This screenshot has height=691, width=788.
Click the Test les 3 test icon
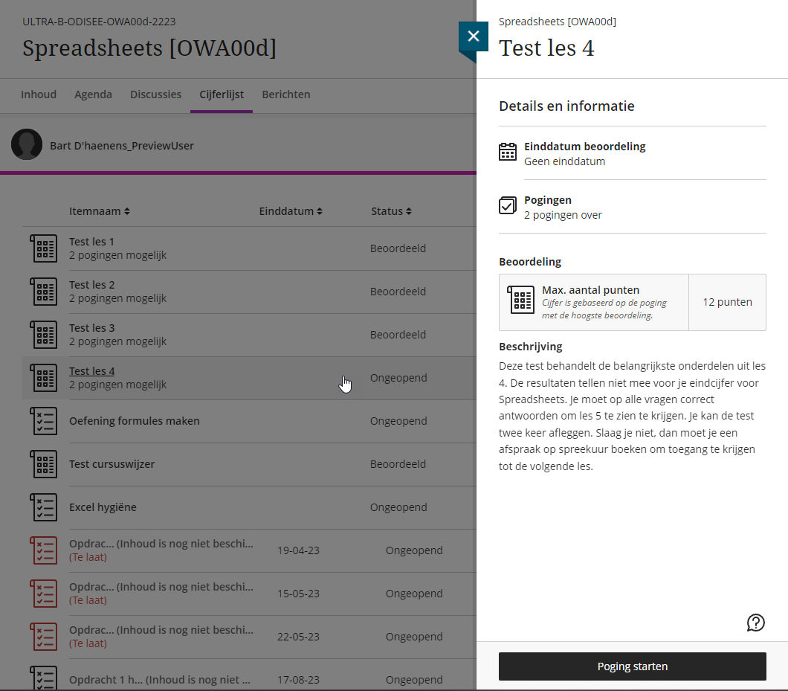point(44,335)
